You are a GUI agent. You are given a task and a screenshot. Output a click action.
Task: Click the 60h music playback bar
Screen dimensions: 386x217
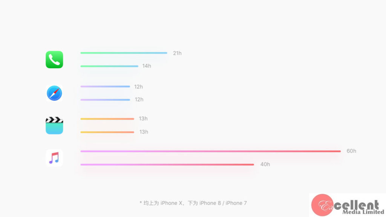point(210,151)
